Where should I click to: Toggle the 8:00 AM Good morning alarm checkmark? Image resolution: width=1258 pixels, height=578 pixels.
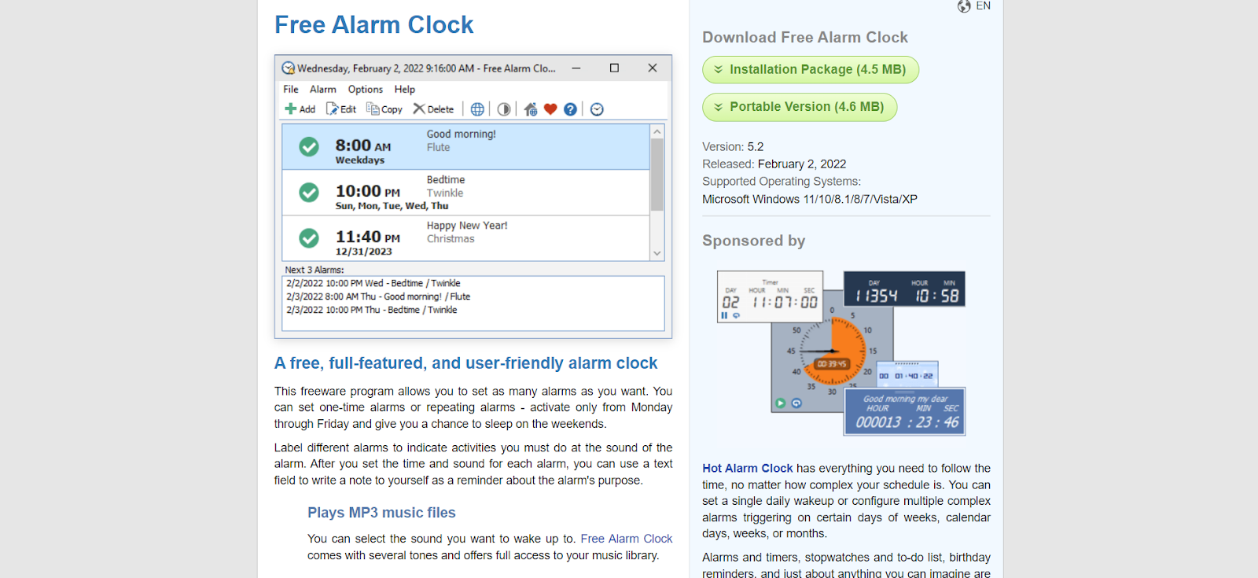309,146
